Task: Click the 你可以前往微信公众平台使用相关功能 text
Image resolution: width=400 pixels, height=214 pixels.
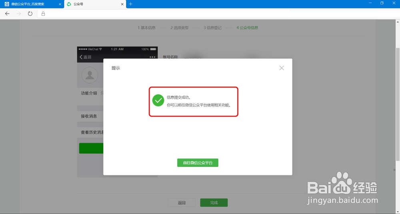Action: [199, 105]
